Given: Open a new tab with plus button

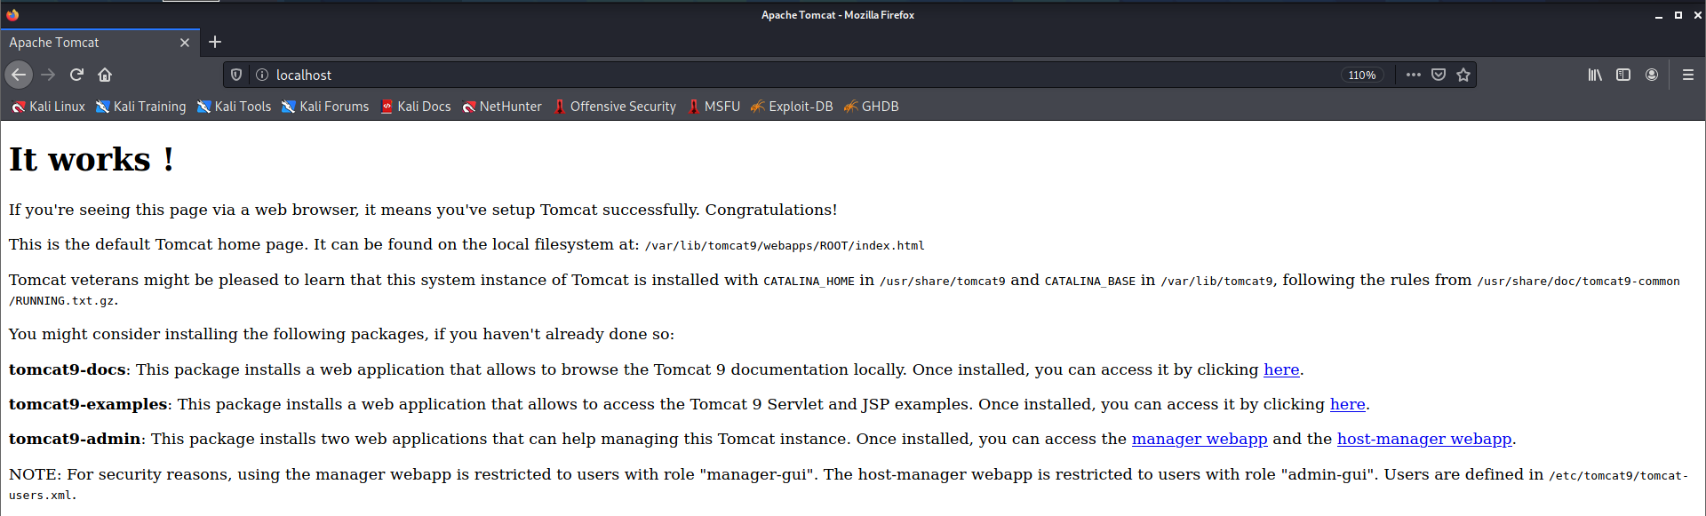Looking at the screenshot, I should (215, 42).
